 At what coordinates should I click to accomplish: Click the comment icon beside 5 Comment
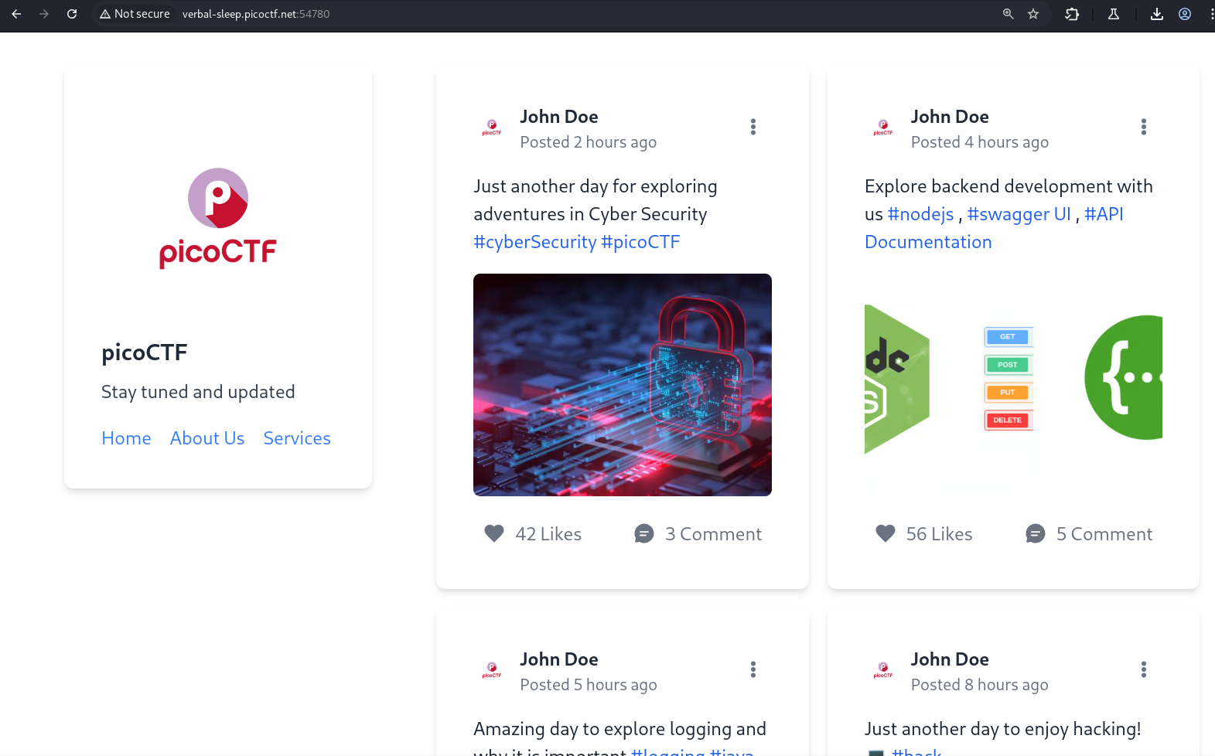click(x=1035, y=533)
